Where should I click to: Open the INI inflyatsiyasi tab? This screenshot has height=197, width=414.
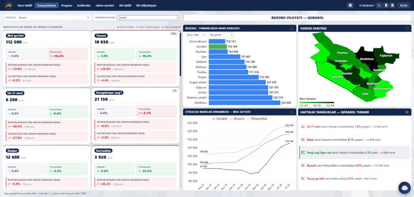coord(146,5)
